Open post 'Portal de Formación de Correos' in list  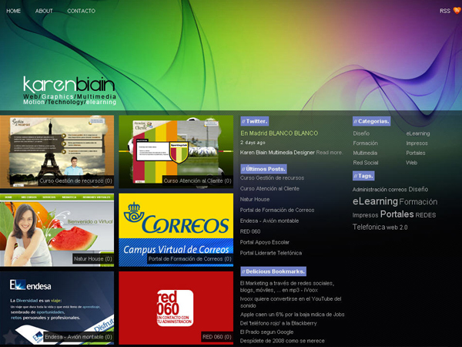[277, 210]
